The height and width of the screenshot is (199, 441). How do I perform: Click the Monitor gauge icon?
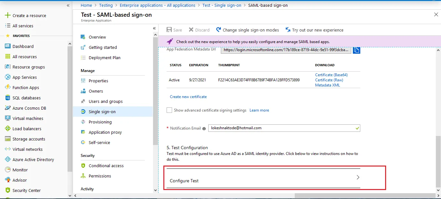pyautogui.click(x=8, y=170)
